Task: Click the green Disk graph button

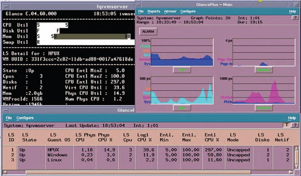Action: [x=182, y=108]
